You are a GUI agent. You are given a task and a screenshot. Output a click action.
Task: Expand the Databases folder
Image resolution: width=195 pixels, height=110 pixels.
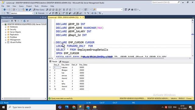(5, 27)
